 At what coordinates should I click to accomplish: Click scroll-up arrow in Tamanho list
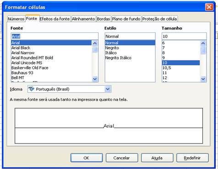coord(203,43)
